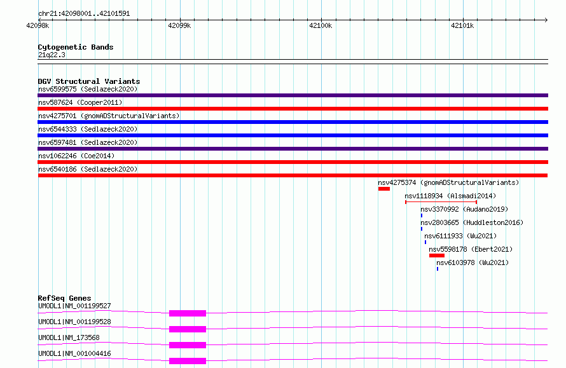Click the 42101k ruler position
566x368 pixels.
click(462, 25)
